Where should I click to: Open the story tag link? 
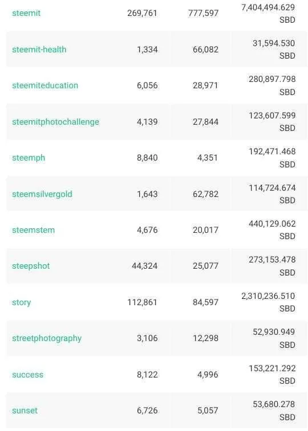click(x=22, y=302)
